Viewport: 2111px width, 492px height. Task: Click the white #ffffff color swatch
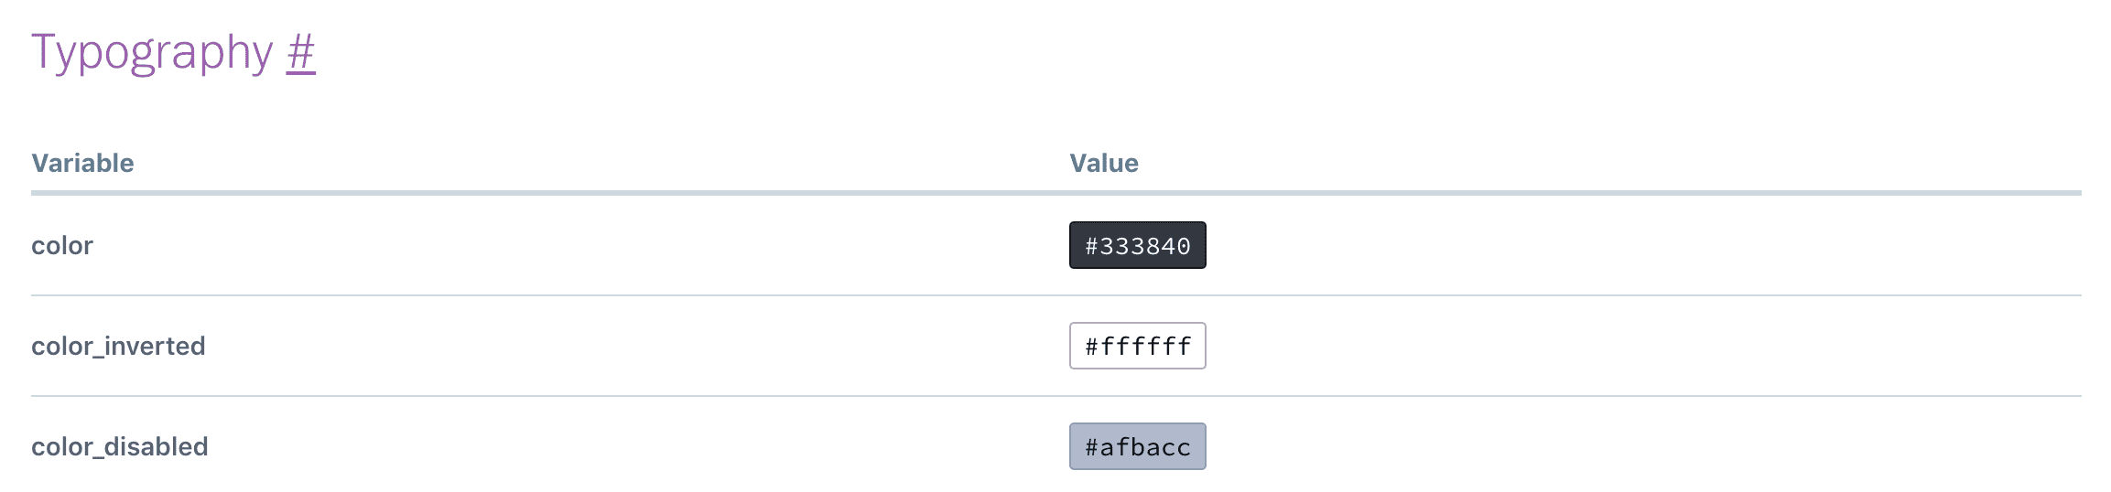[x=1137, y=346]
